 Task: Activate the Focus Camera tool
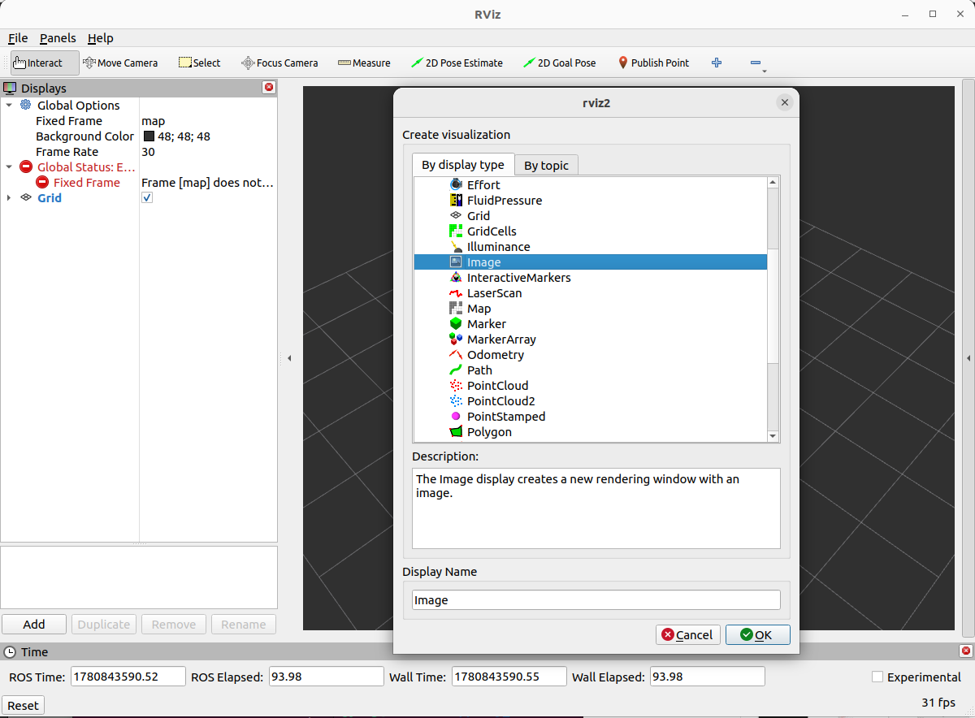(279, 63)
